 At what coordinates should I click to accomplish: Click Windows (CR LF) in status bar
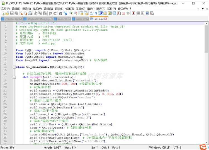point(160,147)
